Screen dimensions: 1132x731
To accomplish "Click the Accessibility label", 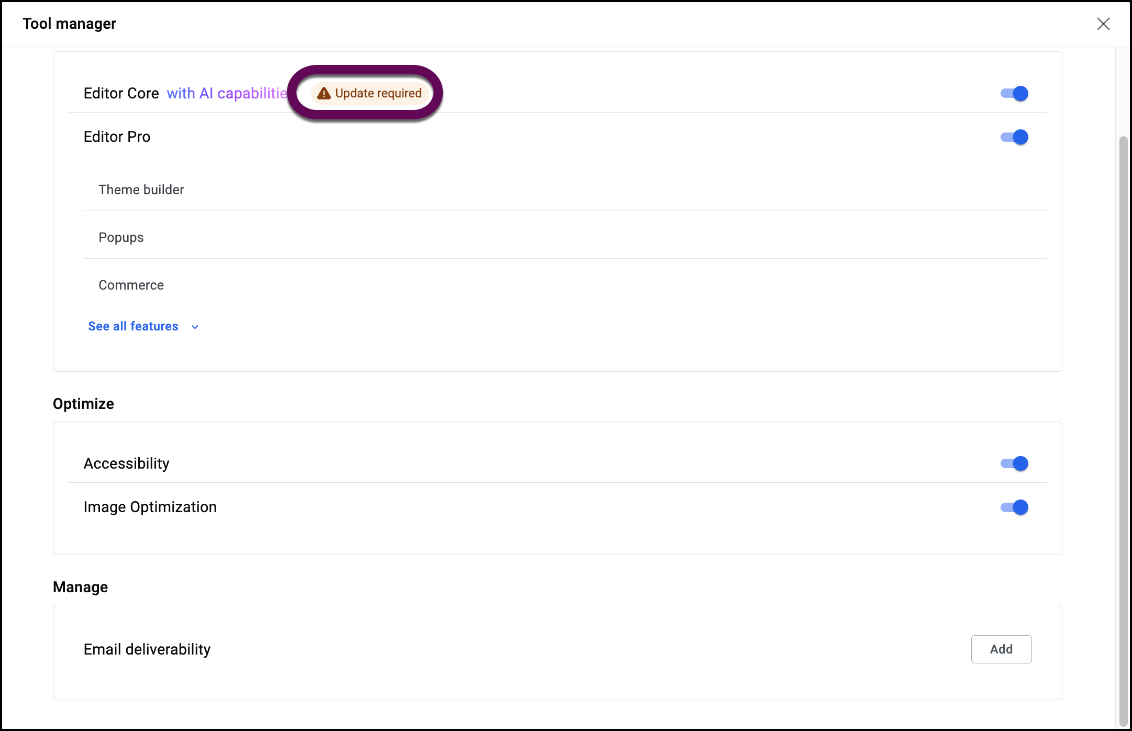I will tap(126, 463).
